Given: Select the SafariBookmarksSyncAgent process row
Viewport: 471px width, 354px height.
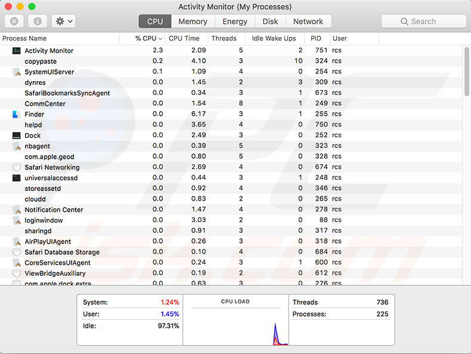Looking at the screenshot, I should tap(231, 93).
